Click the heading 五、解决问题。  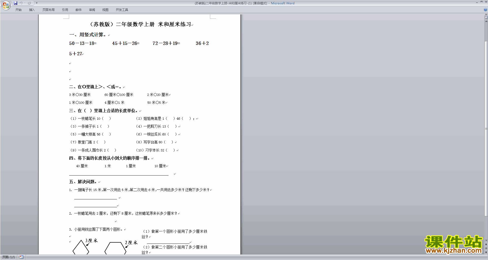coord(83,182)
